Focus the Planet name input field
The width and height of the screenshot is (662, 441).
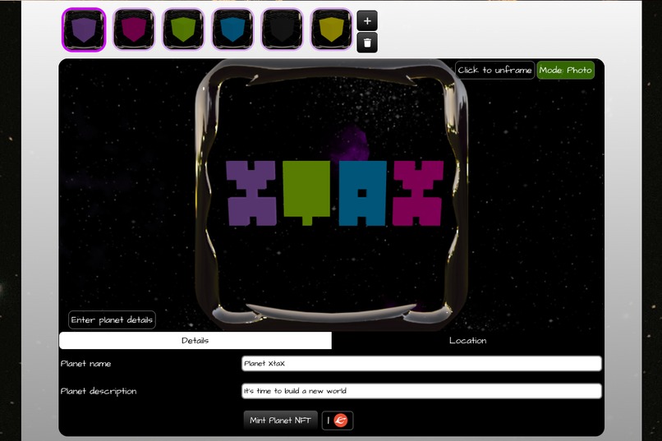(x=421, y=363)
